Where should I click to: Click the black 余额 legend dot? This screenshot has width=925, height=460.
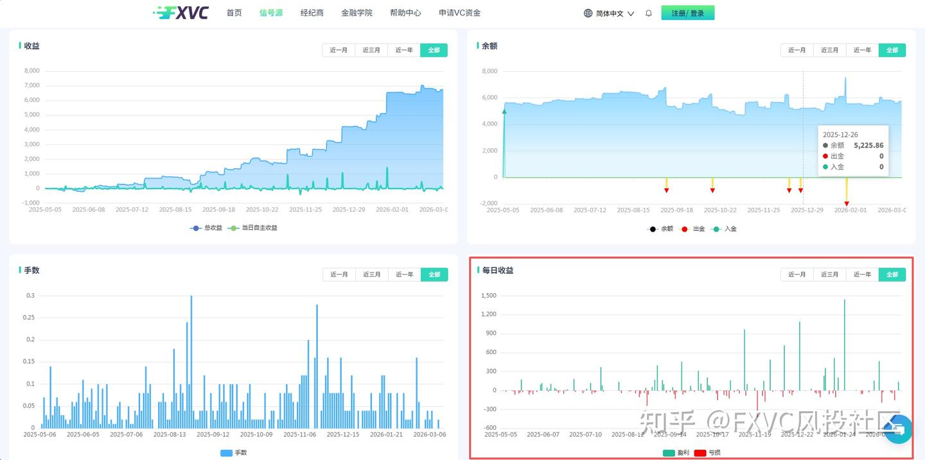pos(651,229)
